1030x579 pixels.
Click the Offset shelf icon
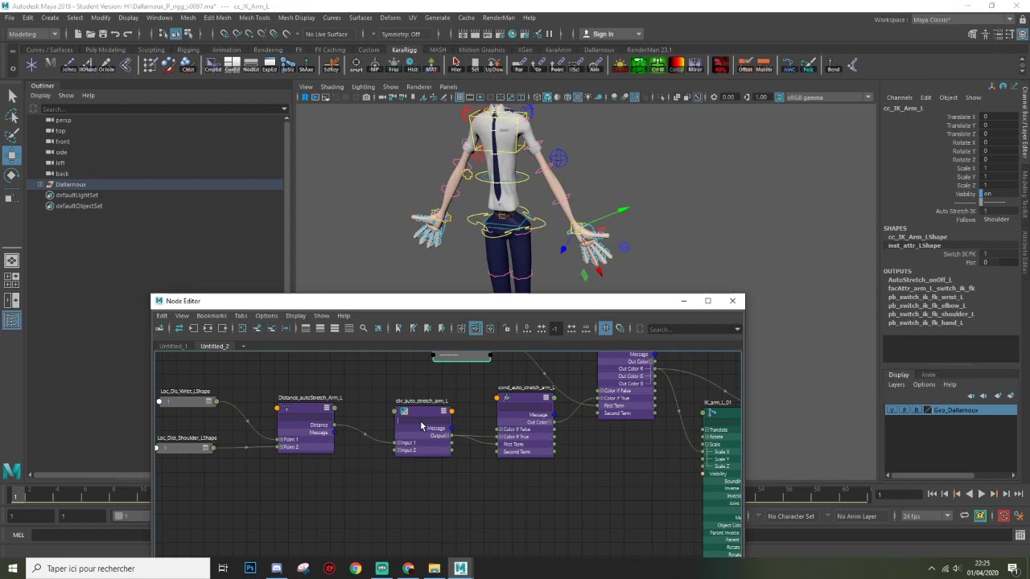tap(745, 65)
